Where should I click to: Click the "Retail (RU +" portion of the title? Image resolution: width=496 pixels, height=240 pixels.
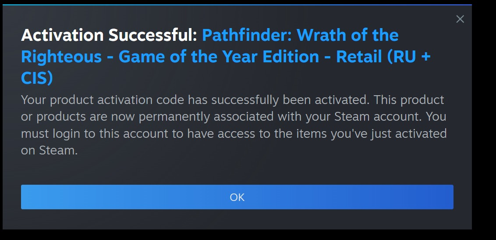(x=383, y=57)
